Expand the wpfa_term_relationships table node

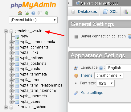click(x=11, y=86)
